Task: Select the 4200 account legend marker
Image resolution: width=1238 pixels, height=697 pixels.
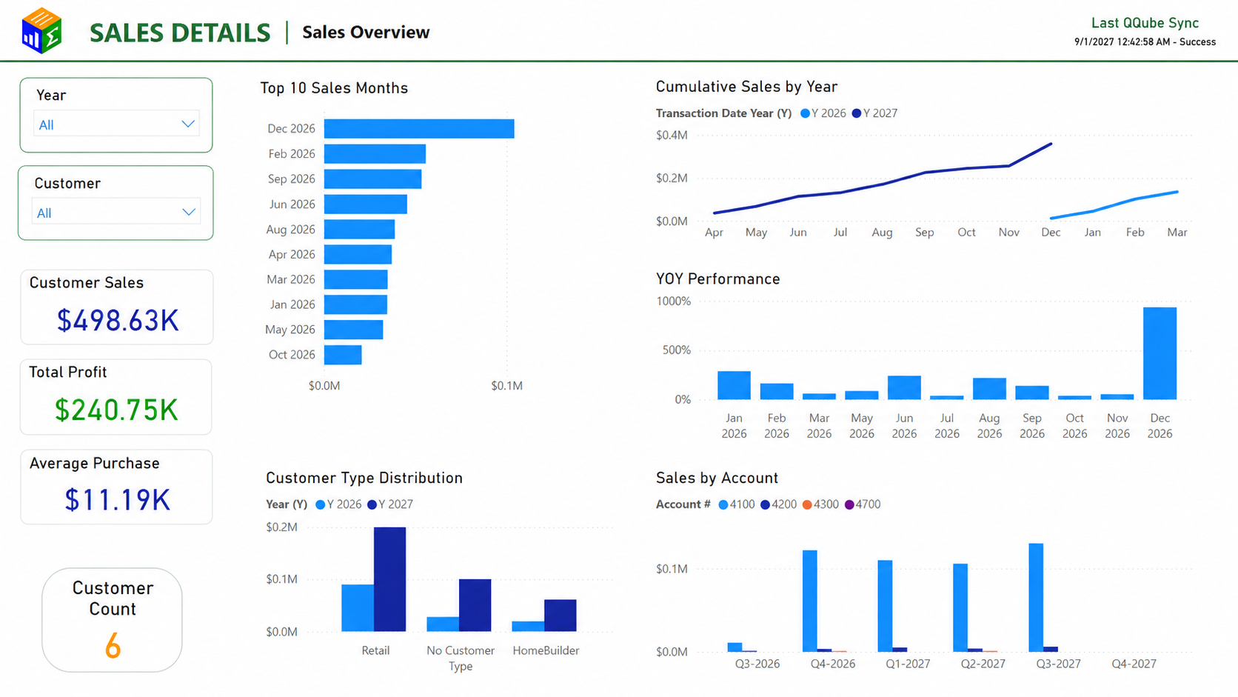Action: [x=765, y=504]
